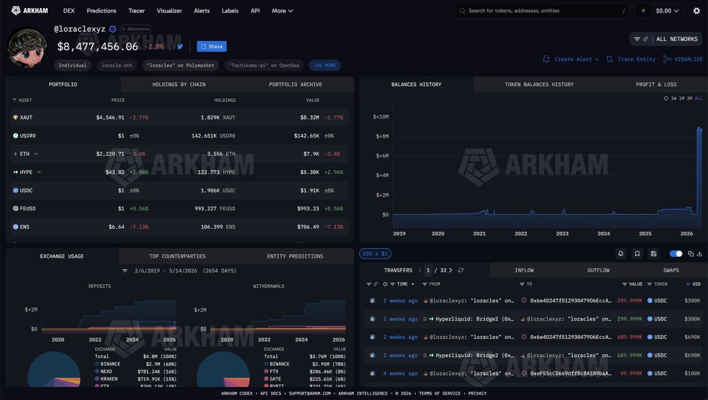Click the filter icon on TOKEN column

click(x=650, y=284)
